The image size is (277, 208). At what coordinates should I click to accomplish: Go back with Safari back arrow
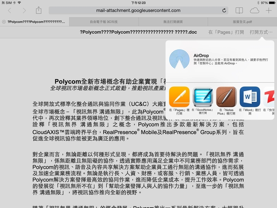(x=10, y=11)
